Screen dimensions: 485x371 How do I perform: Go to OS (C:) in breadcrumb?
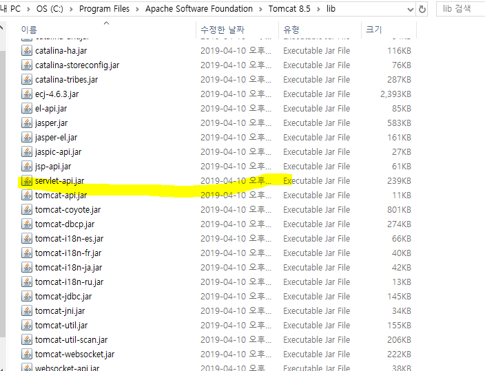[x=50, y=9]
